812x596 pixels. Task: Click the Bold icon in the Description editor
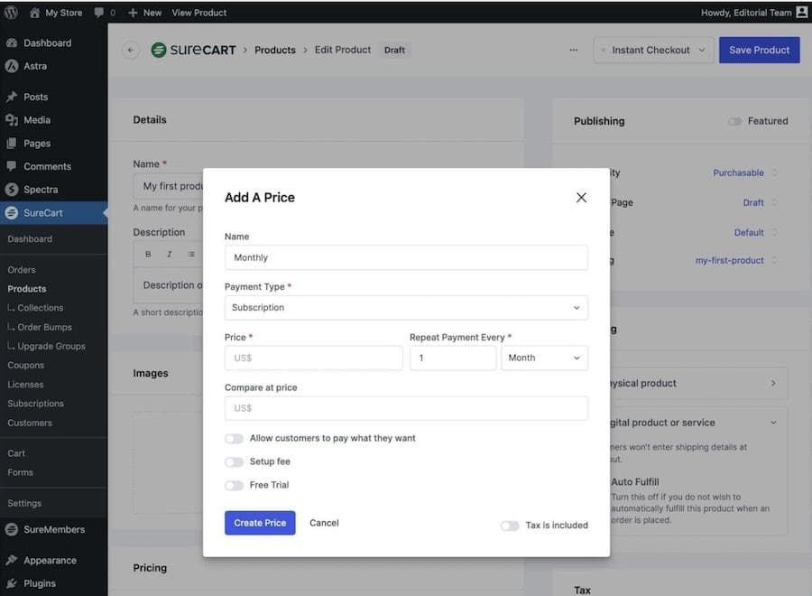tap(147, 254)
